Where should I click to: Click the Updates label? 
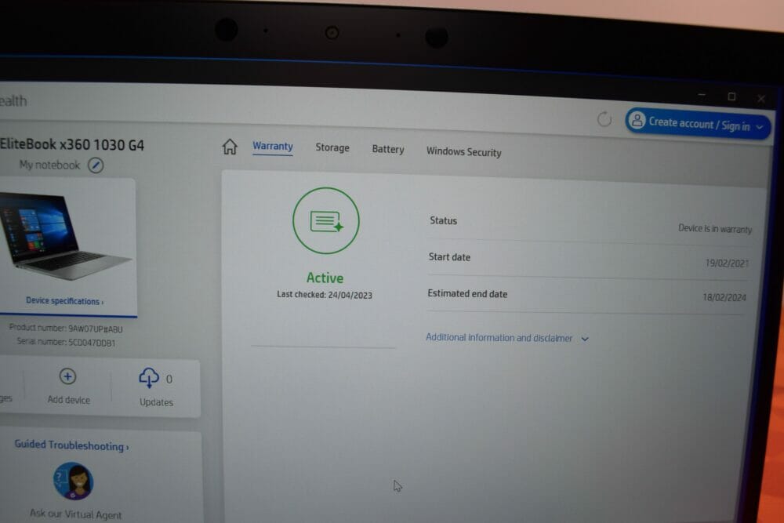tap(156, 402)
